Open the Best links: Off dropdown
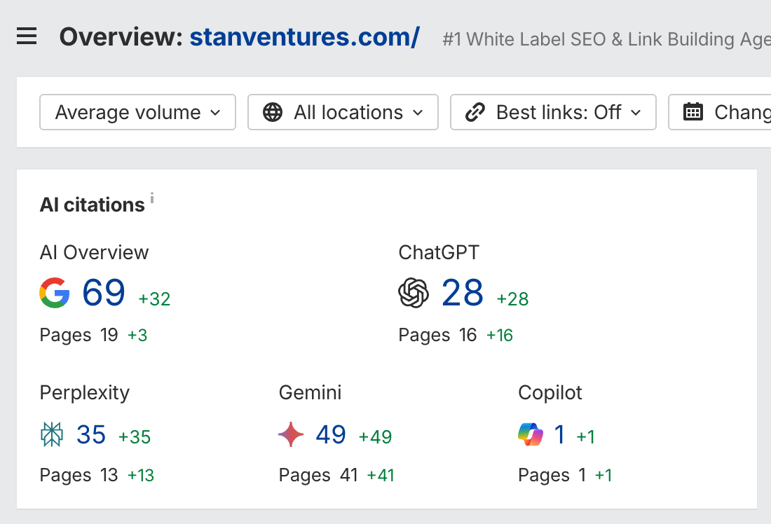This screenshot has height=524, width=771. [553, 112]
